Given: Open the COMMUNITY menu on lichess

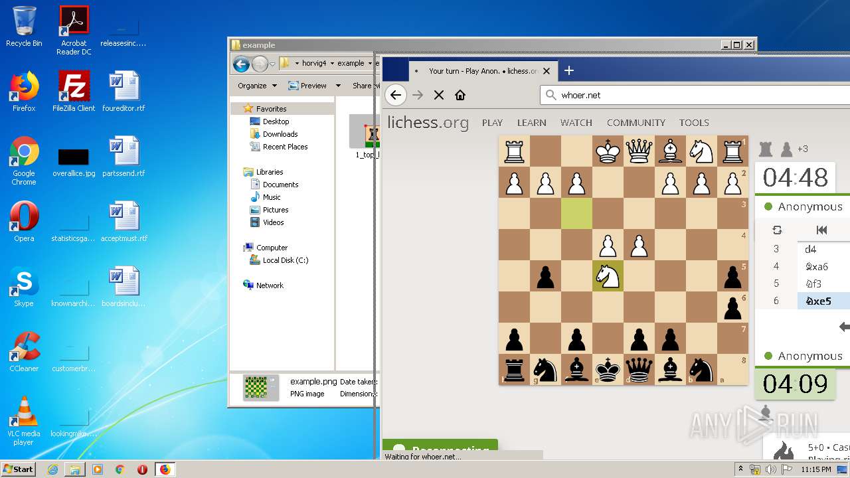Looking at the screenshot, I should [x=636, y=123].
